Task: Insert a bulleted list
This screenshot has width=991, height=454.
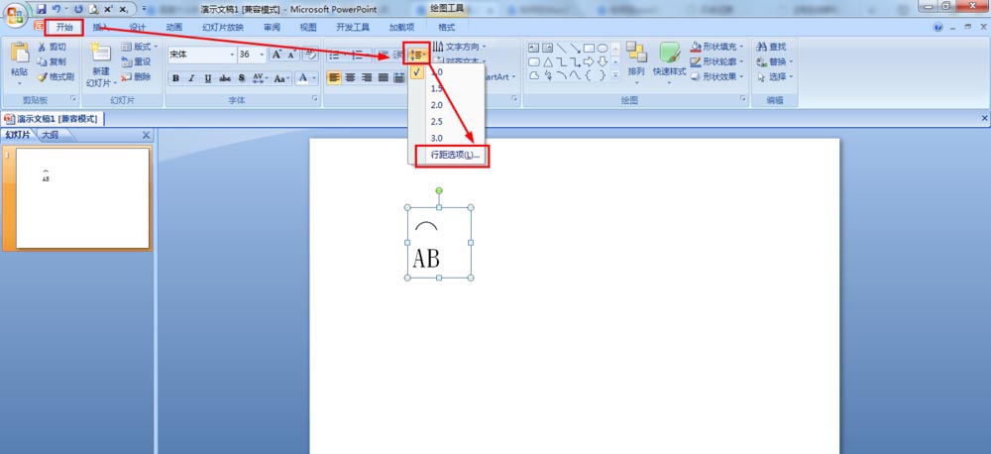Action: point(336,55)
